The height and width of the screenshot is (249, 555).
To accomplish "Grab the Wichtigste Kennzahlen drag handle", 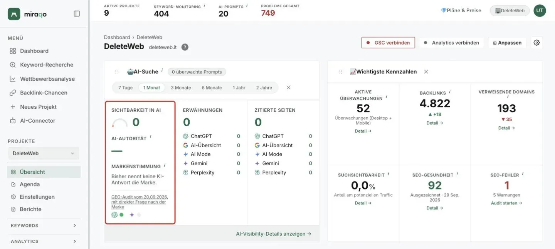I will tap(340, 72).
